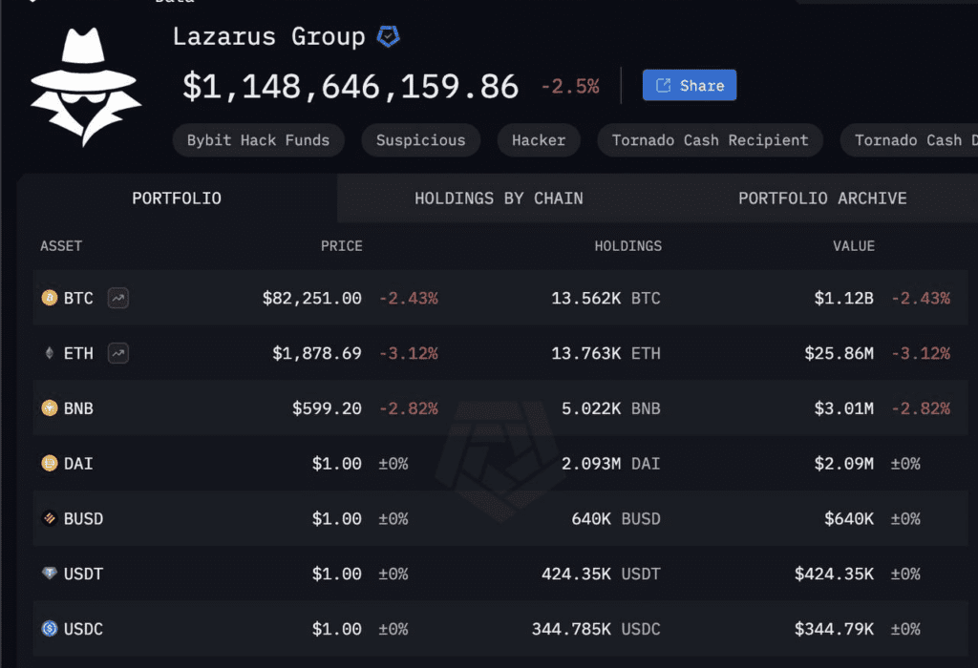
Task: Select the Portfolio tab
Action: point(177,198)
